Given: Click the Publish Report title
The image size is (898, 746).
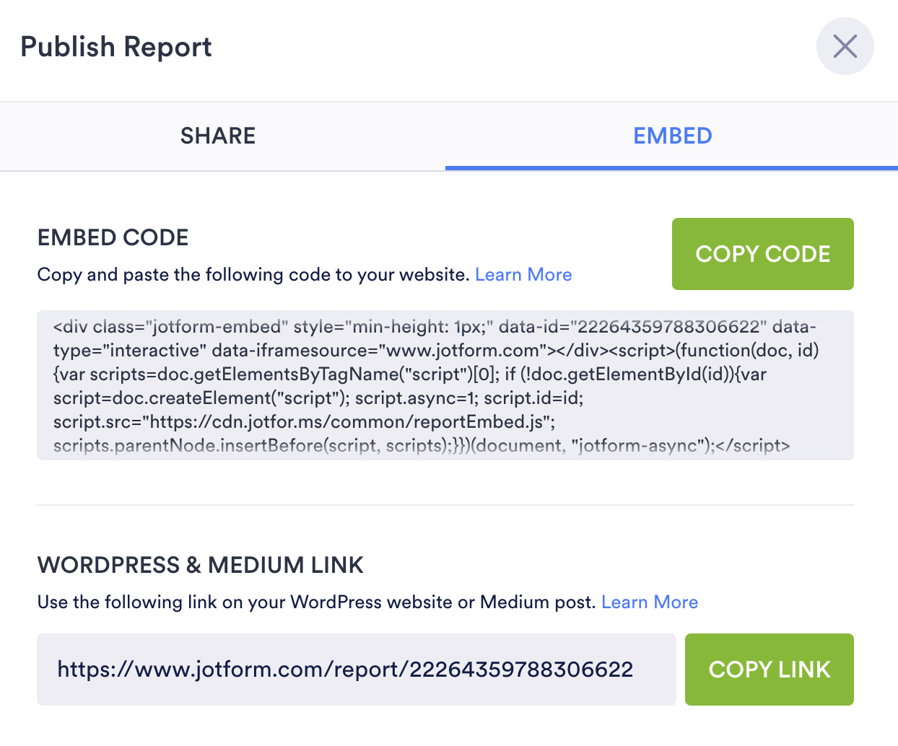Looking at the screenshot, I should tap(116, 47).
